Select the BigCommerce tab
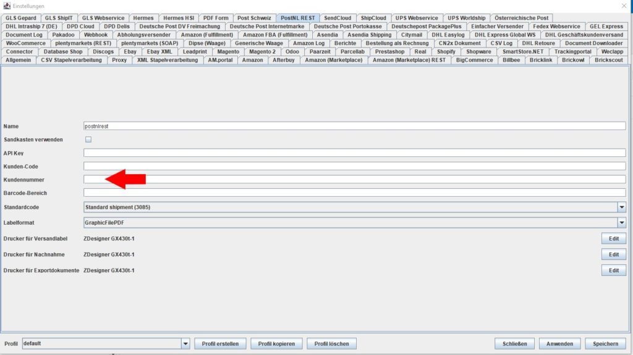This screenshot has width=633, height=355. 474,60
